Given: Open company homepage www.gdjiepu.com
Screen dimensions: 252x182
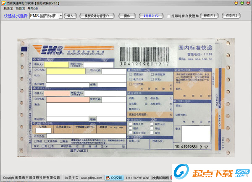Looking at the screenshot, I should pyautogui.click(x=92, y=178).
